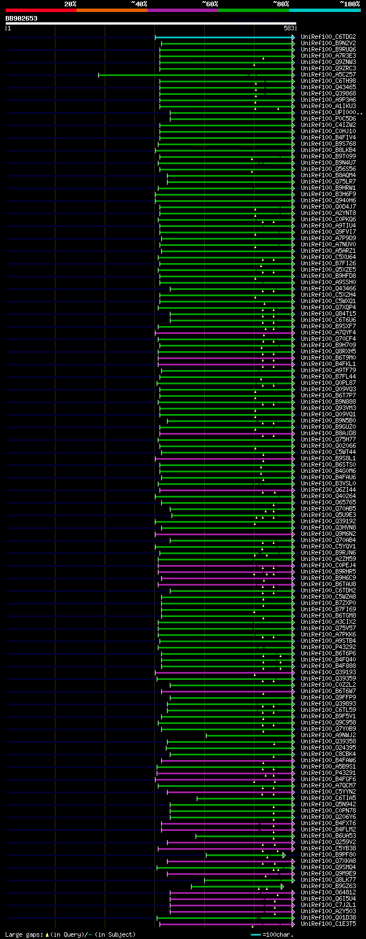Select the UniRef100_Q43465 label
This screenshot has width=366, height=939.
[328, 87]
